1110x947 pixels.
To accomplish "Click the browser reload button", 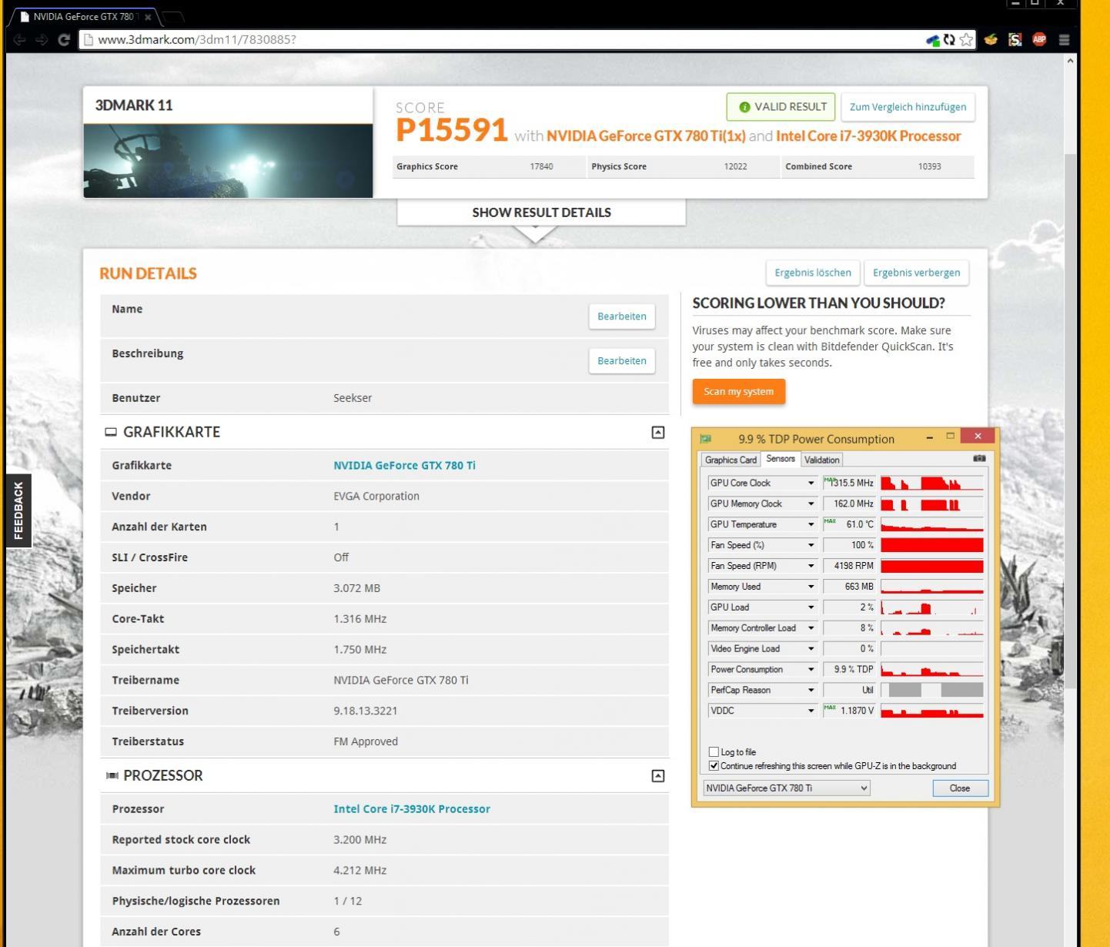I will (x=65, y=40).
